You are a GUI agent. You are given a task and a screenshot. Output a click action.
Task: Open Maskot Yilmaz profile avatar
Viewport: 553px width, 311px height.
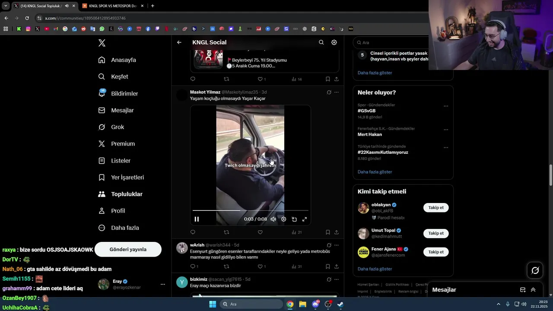182,95
